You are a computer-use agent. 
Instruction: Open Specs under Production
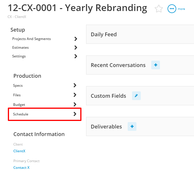(x=18, y=86)
